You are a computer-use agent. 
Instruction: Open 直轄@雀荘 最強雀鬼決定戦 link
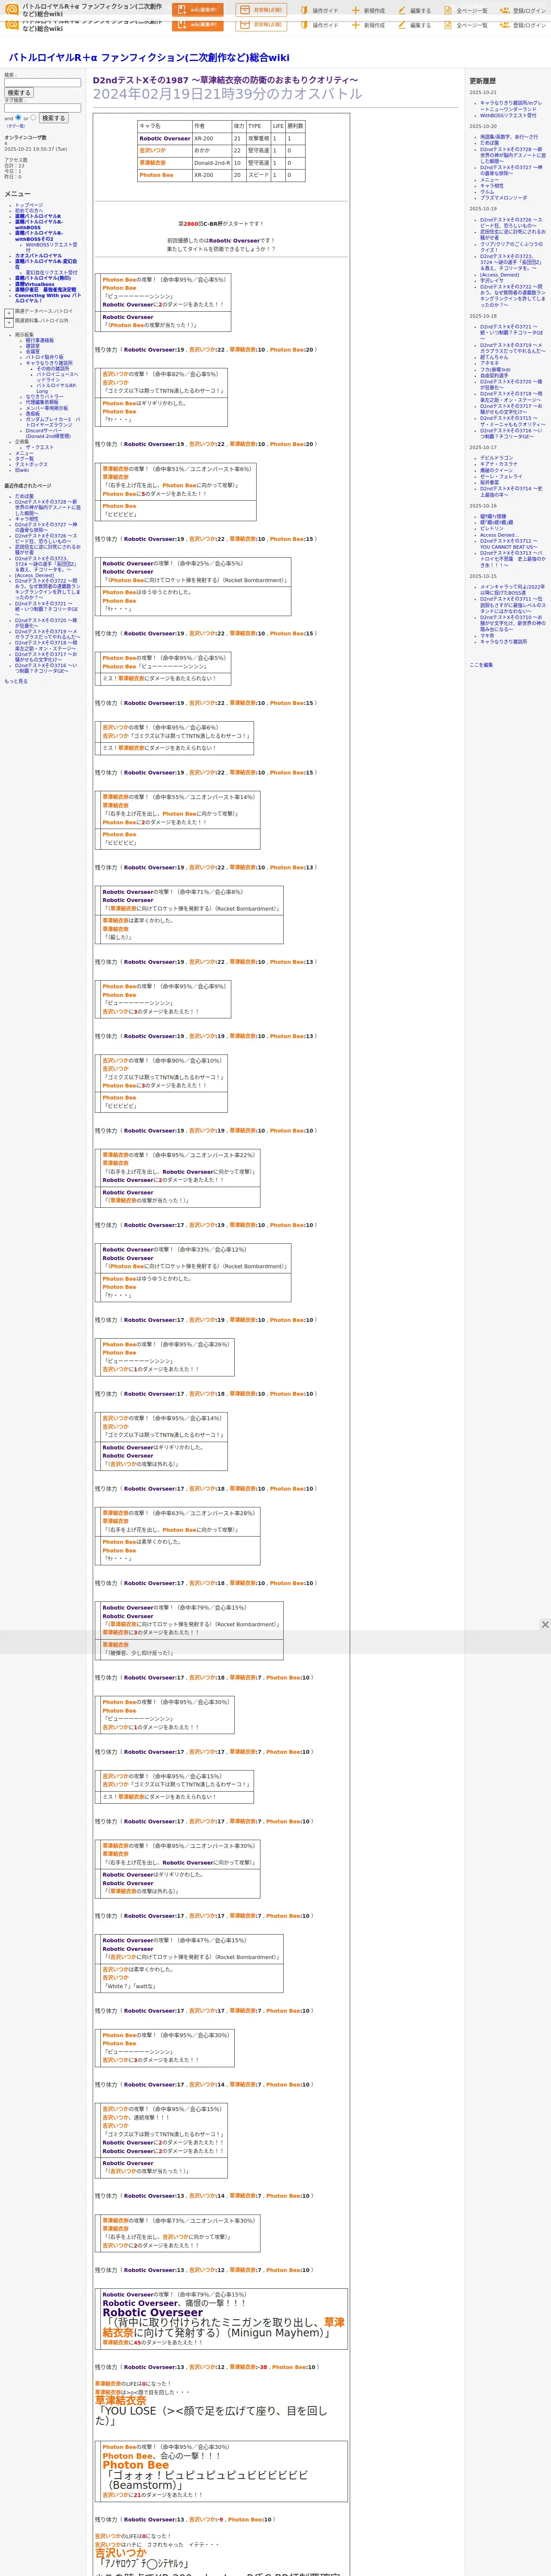[45, 290]
